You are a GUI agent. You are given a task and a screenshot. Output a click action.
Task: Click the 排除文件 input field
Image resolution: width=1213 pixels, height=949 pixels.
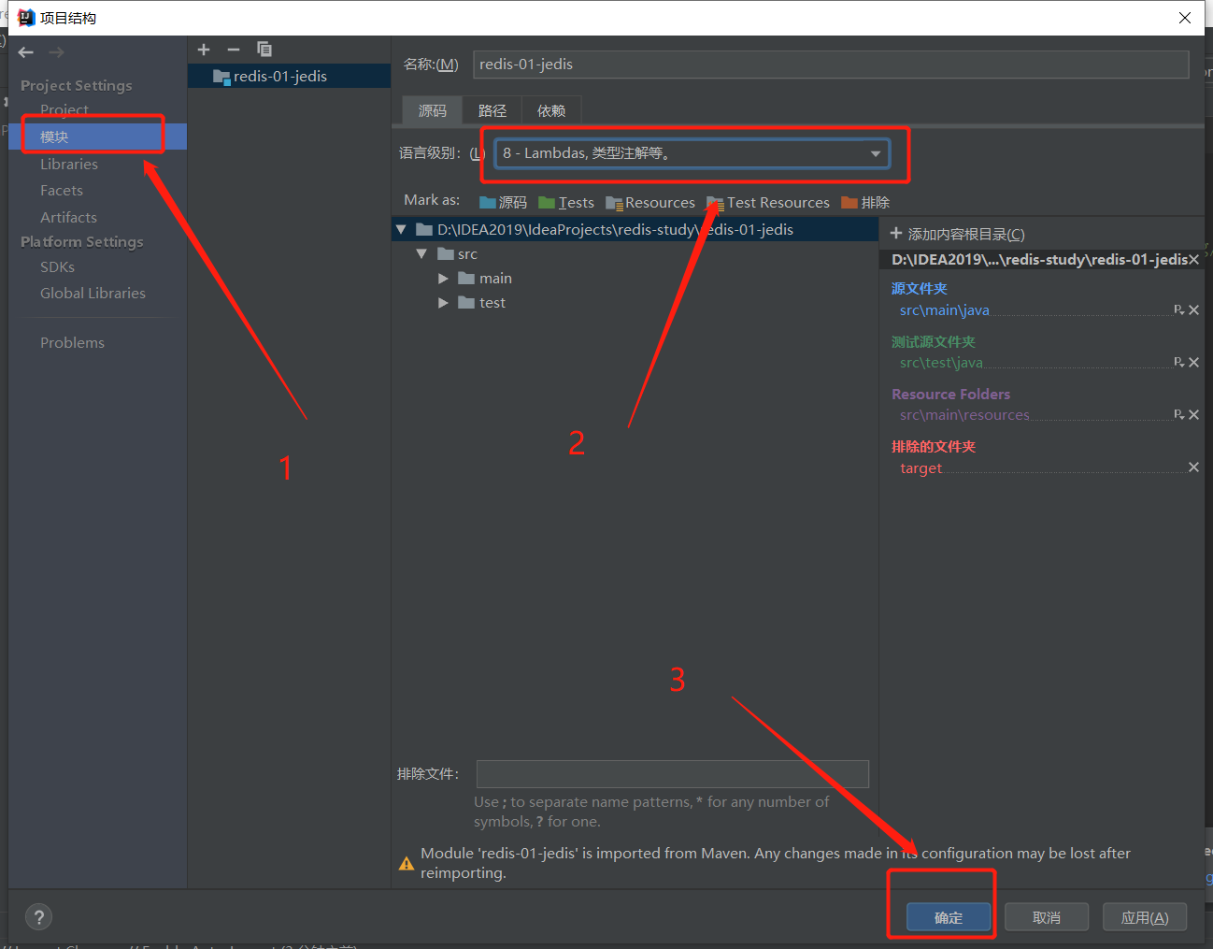coord(672,774)
